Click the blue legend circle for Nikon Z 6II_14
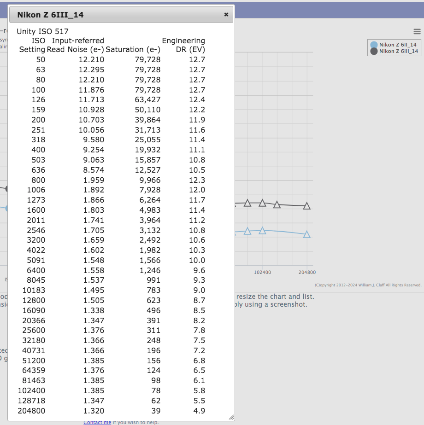Screen dimensions: 424x425 (x=374, y=45)
